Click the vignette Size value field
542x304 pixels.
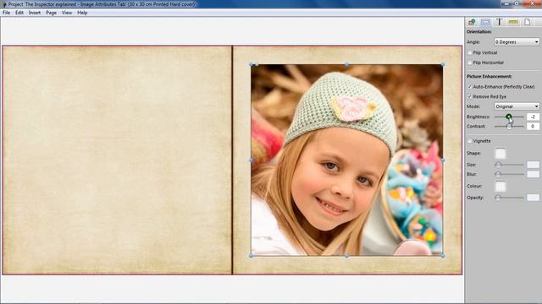tap(533, 165)
